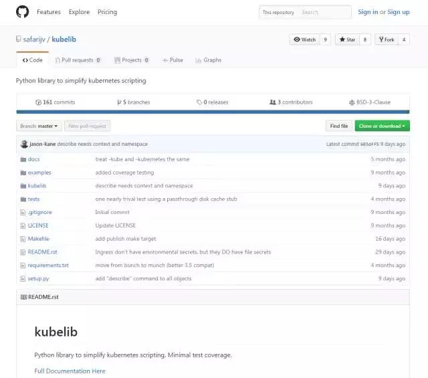The image size is (428, 378).
Task: Click the .gitignore file icon
Action: [x=23, y=212]
